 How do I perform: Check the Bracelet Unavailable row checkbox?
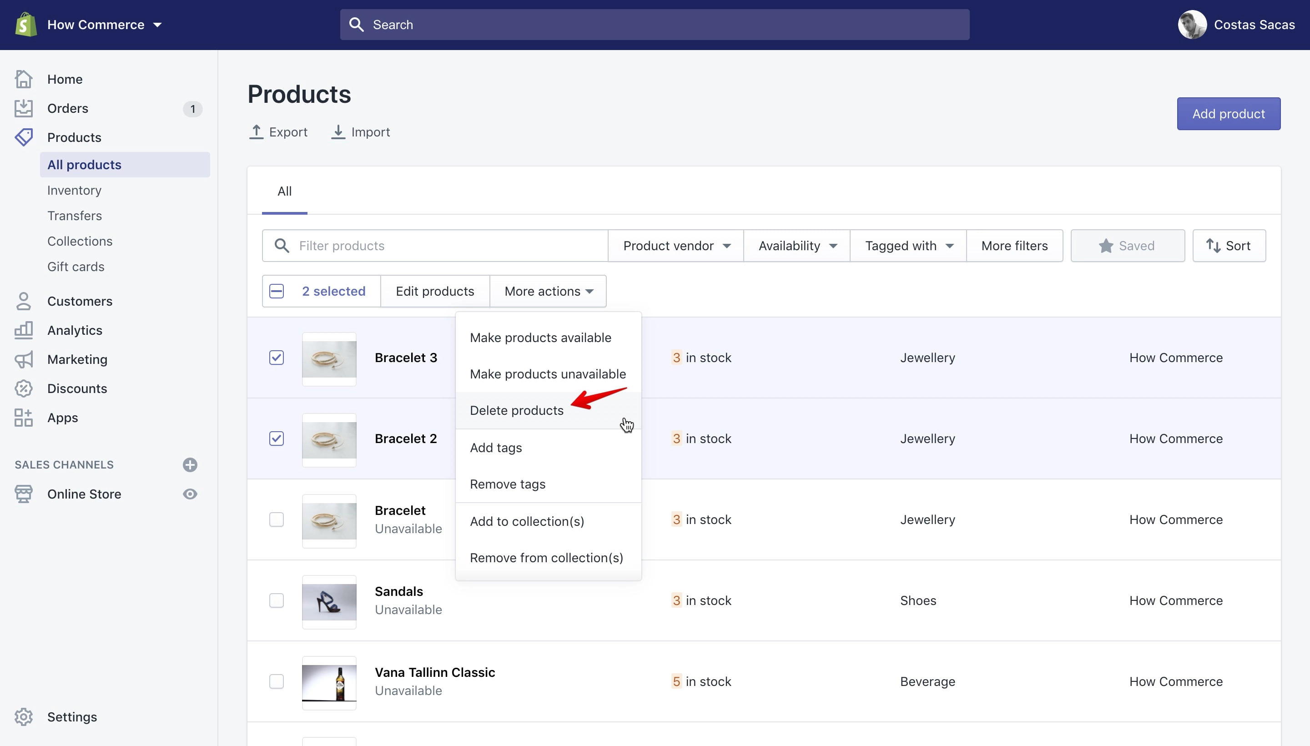[277, 519]
